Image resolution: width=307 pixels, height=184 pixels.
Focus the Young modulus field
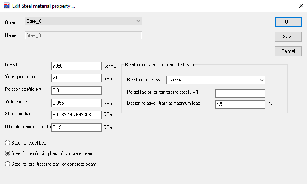point(76,78)
